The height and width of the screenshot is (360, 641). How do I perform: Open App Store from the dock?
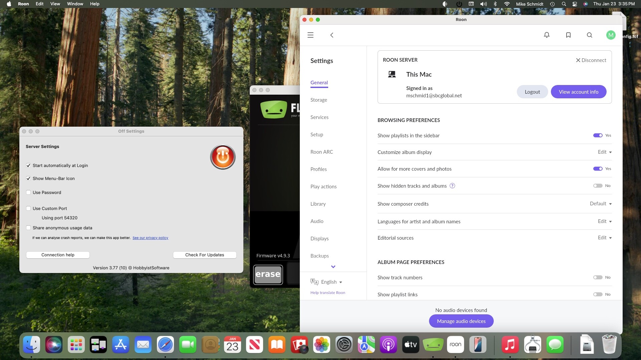121,345
